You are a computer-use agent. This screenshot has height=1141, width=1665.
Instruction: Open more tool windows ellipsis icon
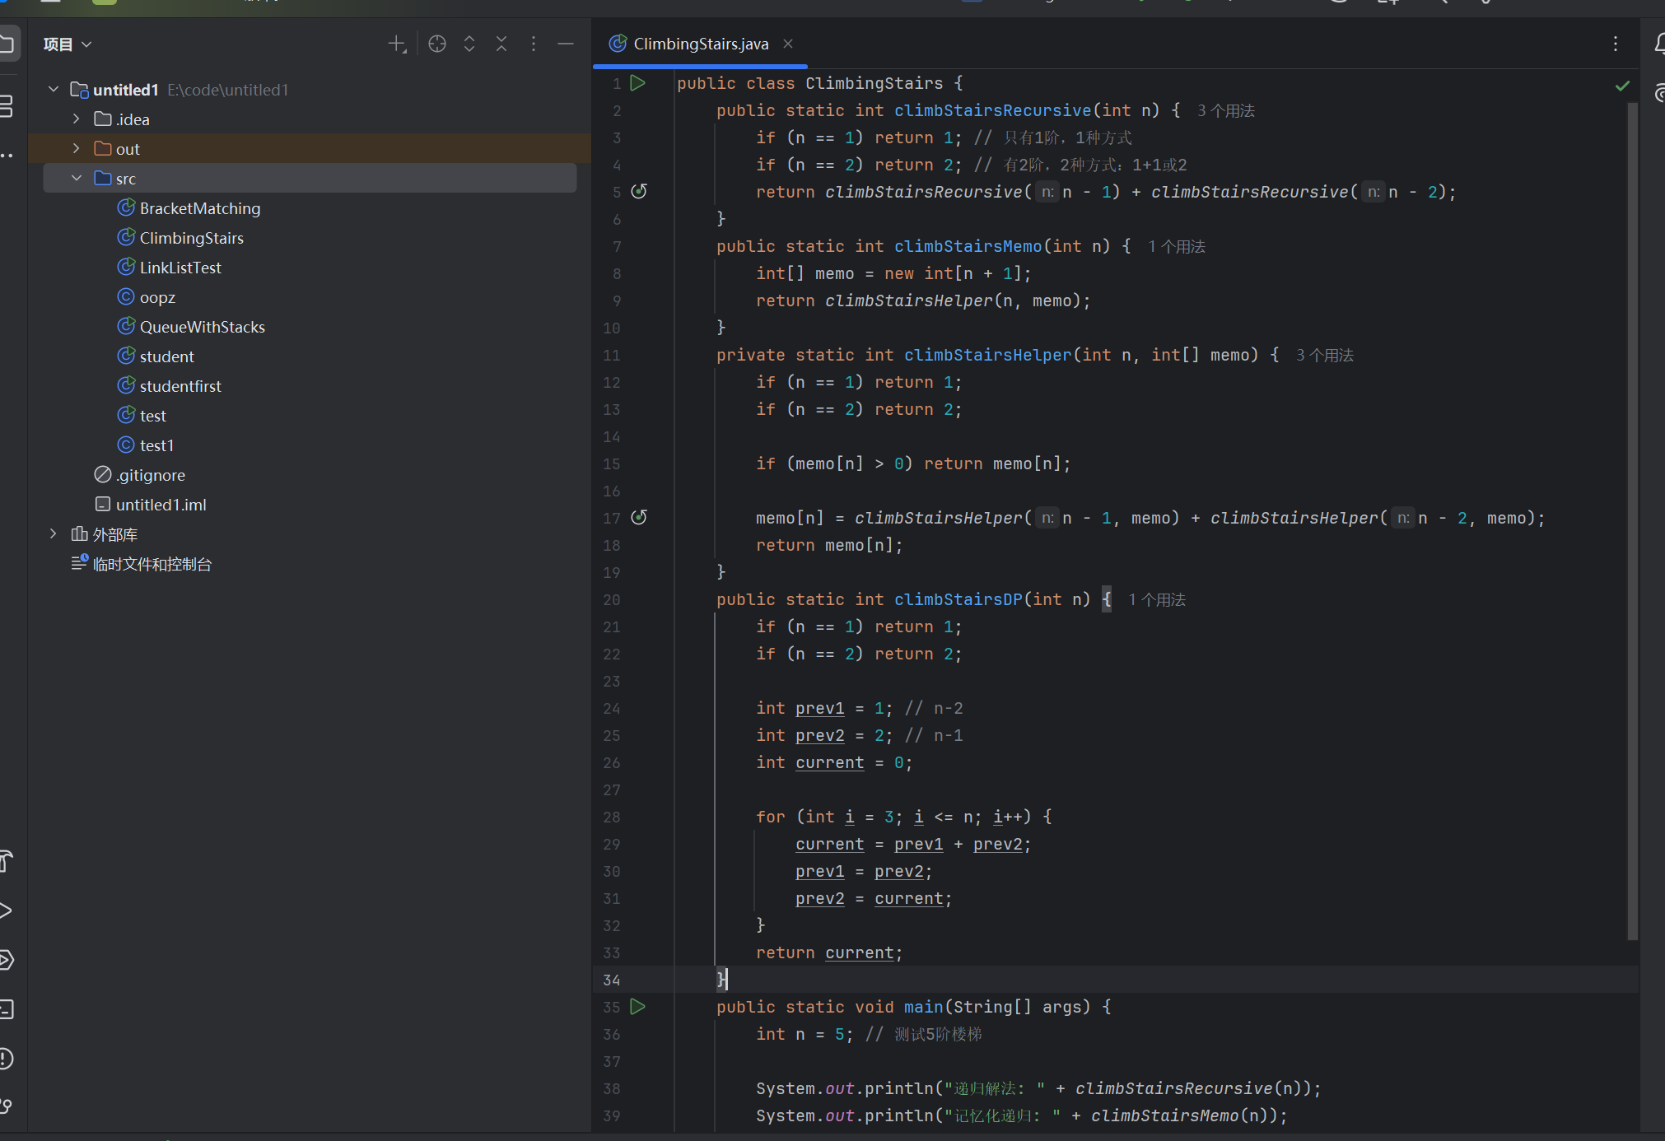tap(7, 155)
